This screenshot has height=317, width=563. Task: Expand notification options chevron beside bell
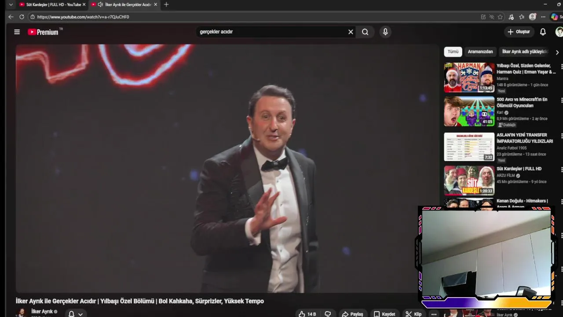(x=80, y=314)
